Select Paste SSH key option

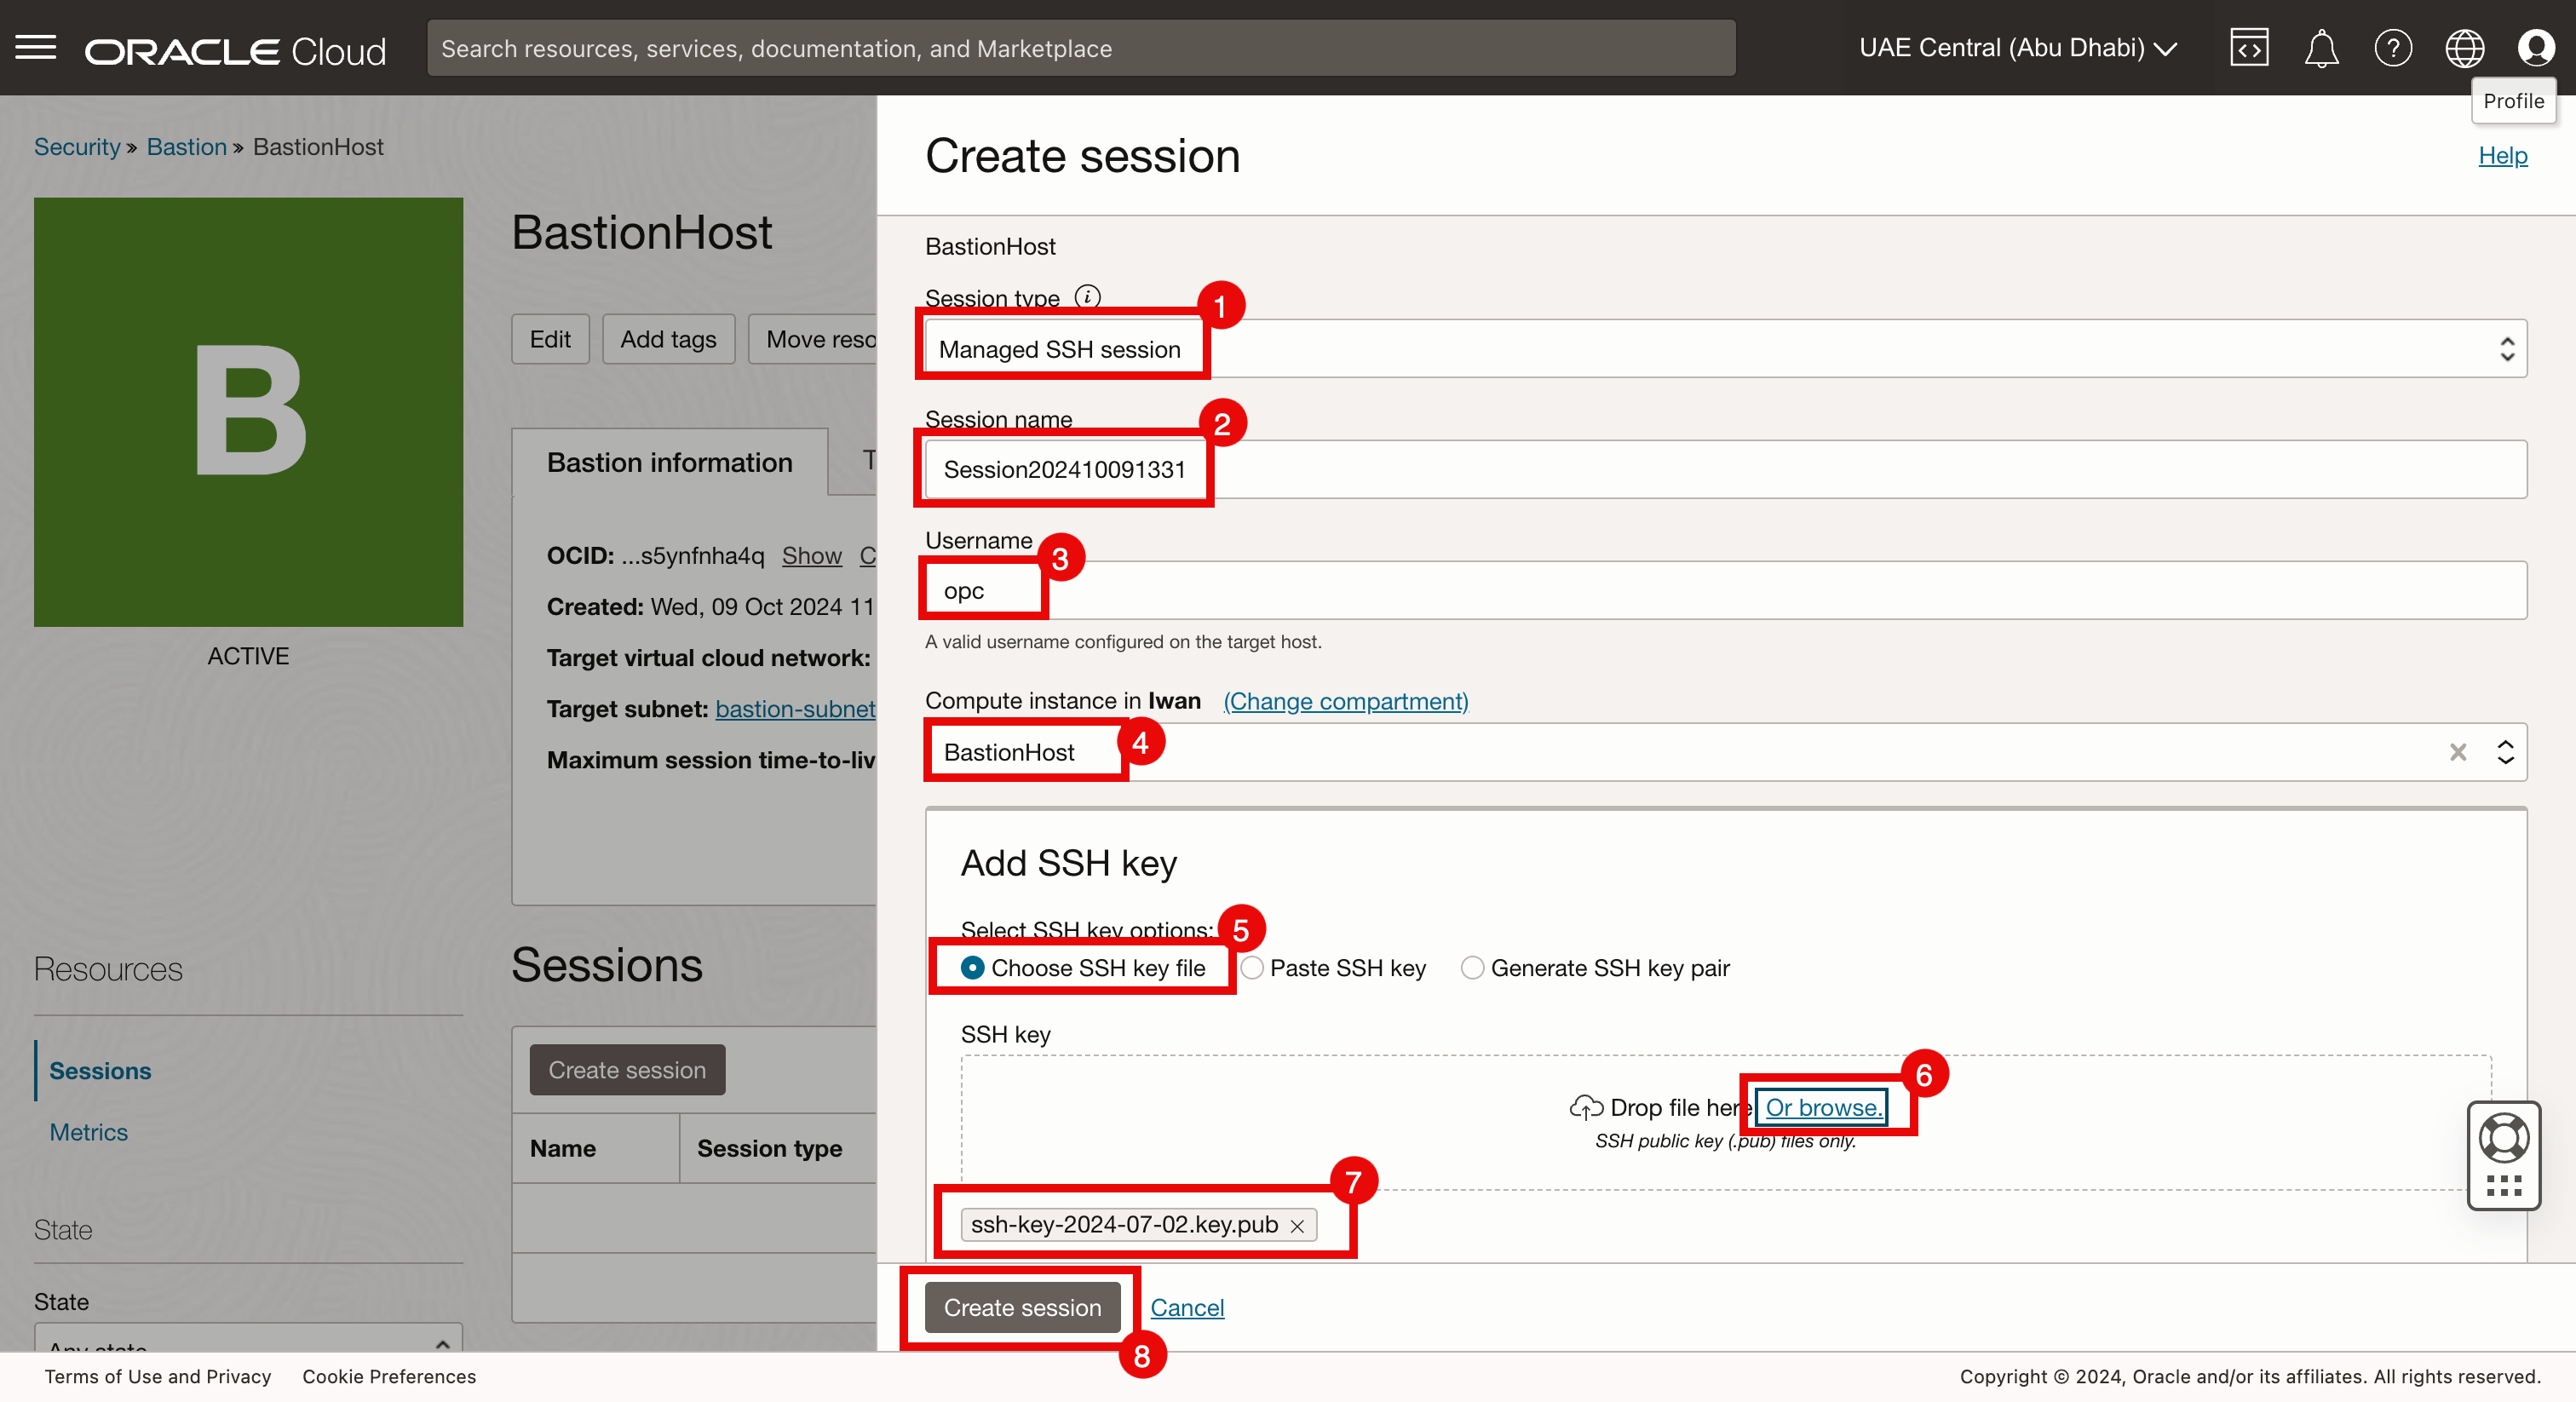(x=1252, y=968)
